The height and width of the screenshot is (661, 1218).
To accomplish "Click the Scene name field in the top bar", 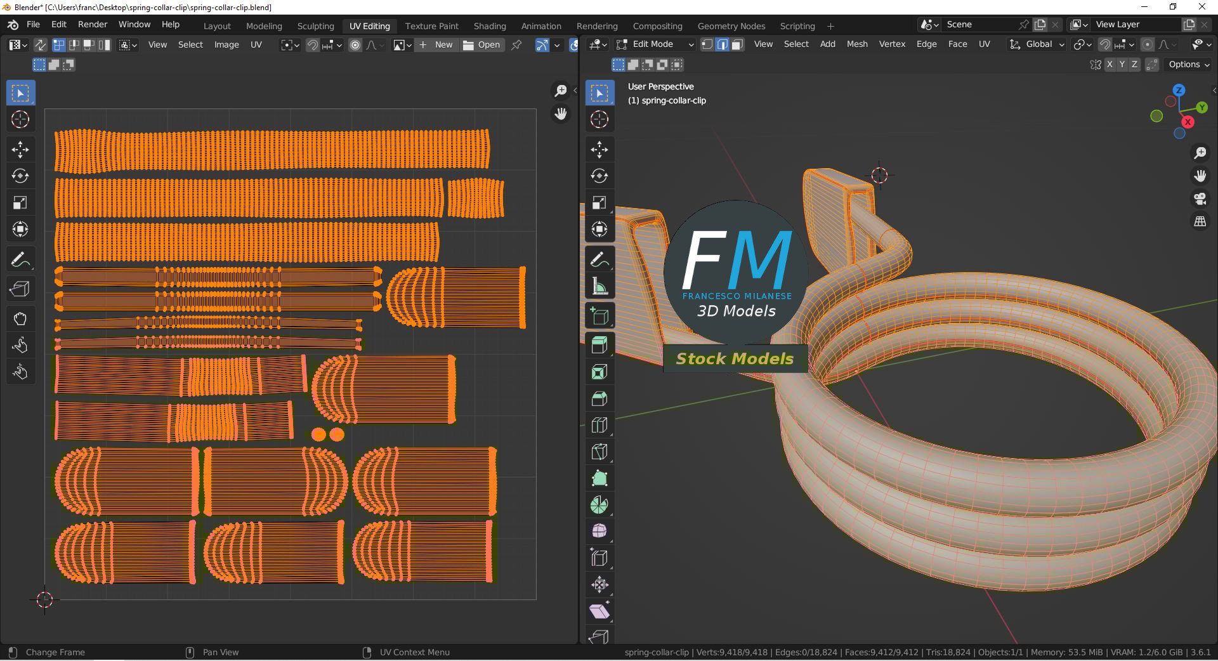I will coord(977,24).
